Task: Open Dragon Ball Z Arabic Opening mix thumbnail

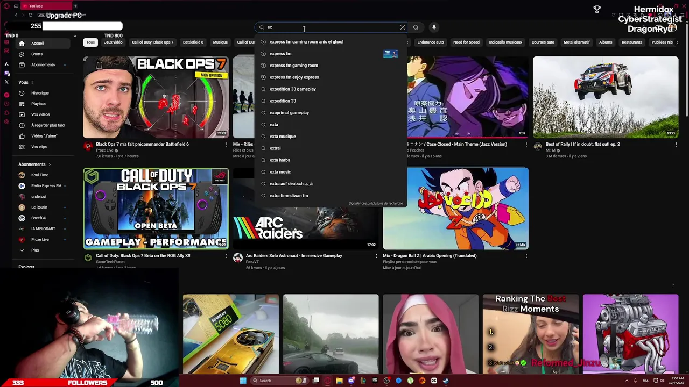Action: point(455,209)
